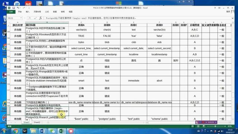Open WeChat from the taskbar
Screen dimensions: 238x134
click(x=52, y=131)
